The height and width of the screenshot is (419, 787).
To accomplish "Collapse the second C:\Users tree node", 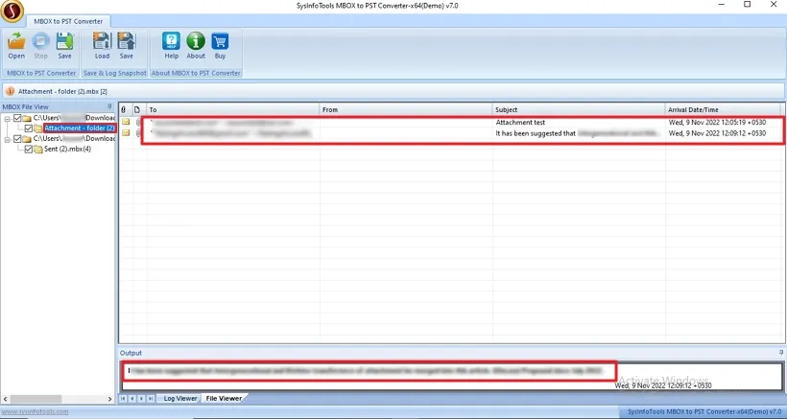I will pos(8,139).
